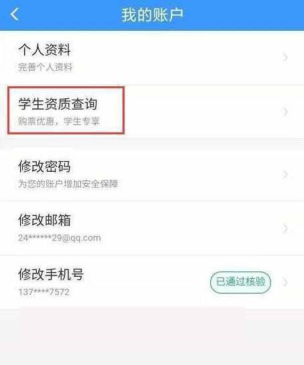The width and height of the screenshot is (304, 365).
Task: Tap the 已通过核验 verification badge
Action: [240, 282]
